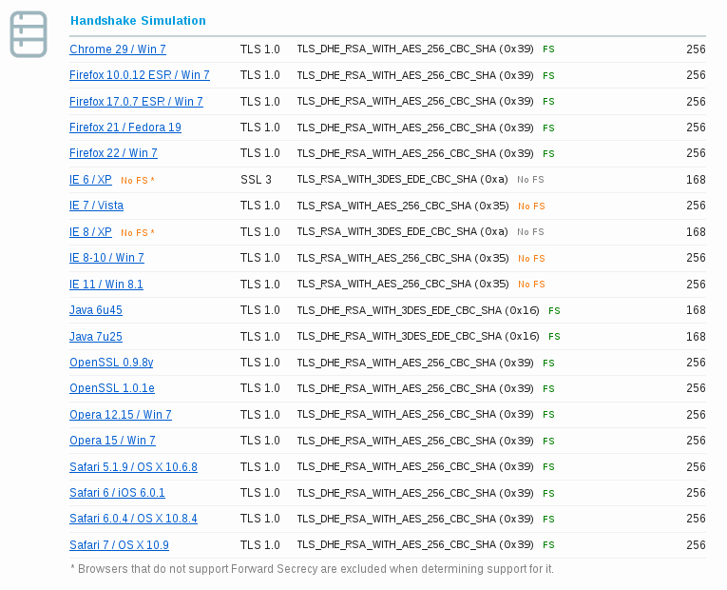This screenshot has height=590, width=727.
Task: Open the Java 7u25 client link
Action: 96,337
